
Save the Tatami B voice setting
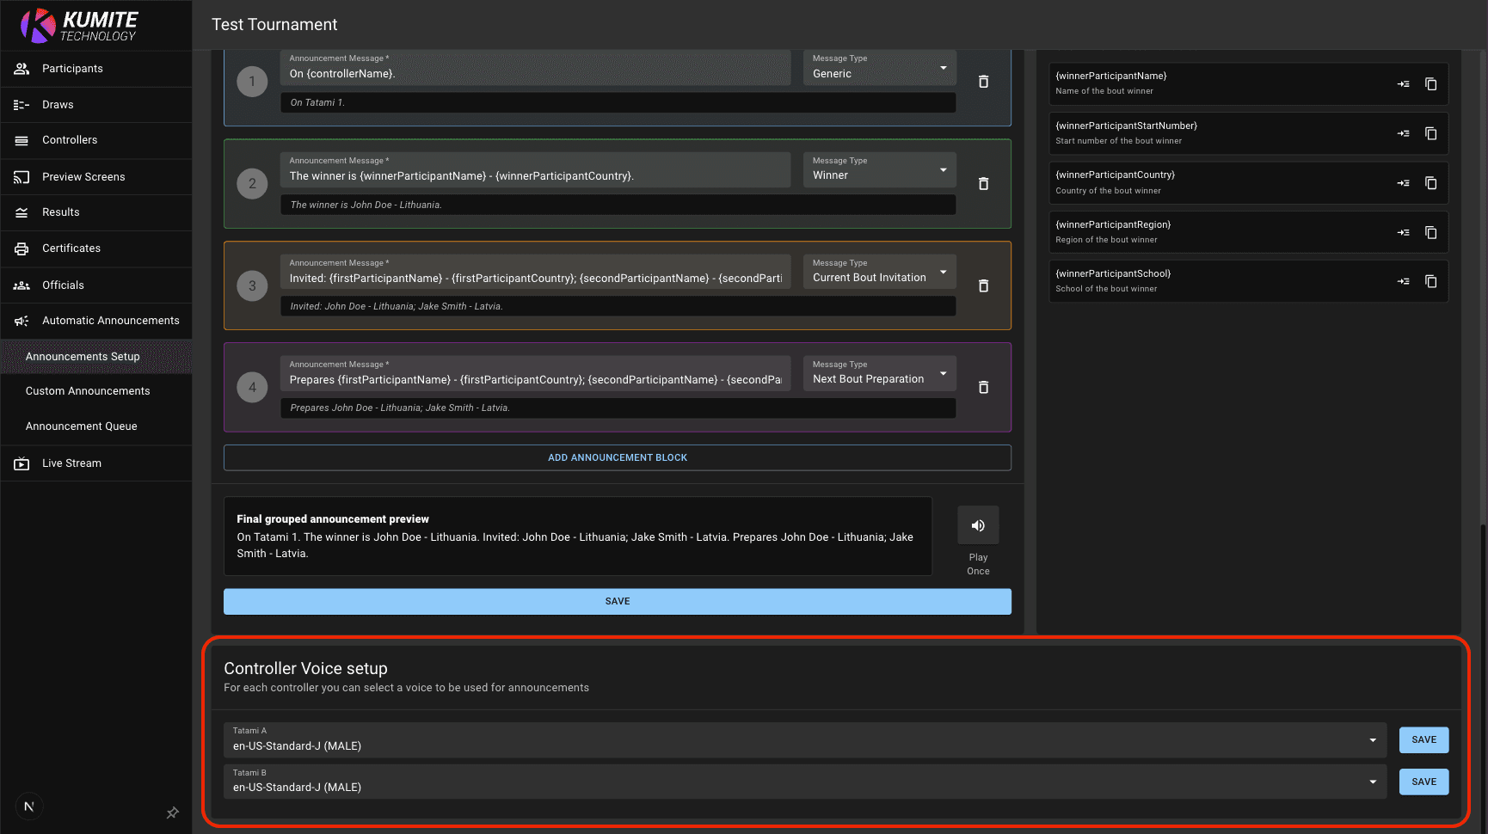(1423, 782)
